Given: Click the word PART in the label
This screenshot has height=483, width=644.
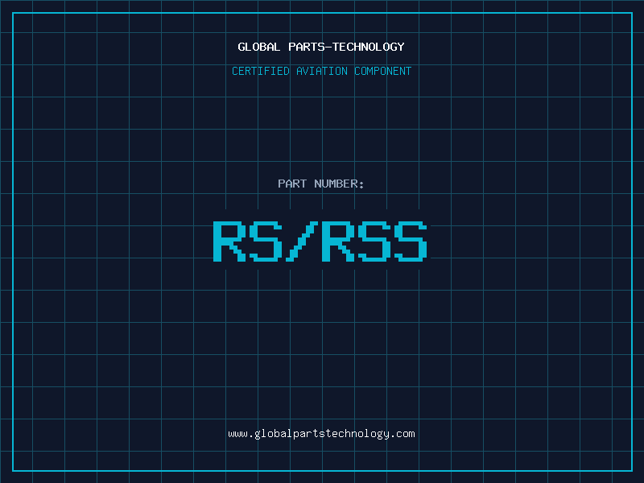Looking at the screenshot, I should point(292,184).
